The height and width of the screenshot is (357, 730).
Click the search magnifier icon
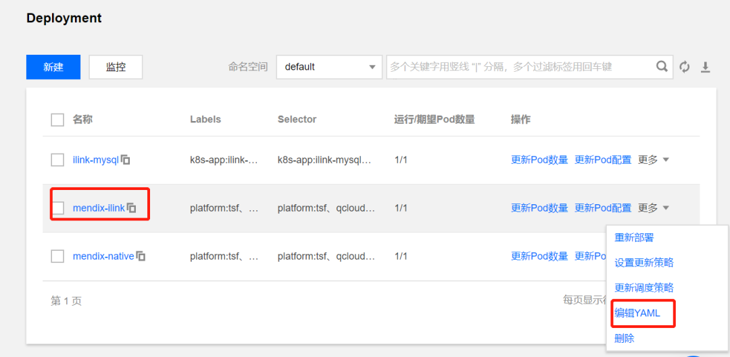point(662,67)
